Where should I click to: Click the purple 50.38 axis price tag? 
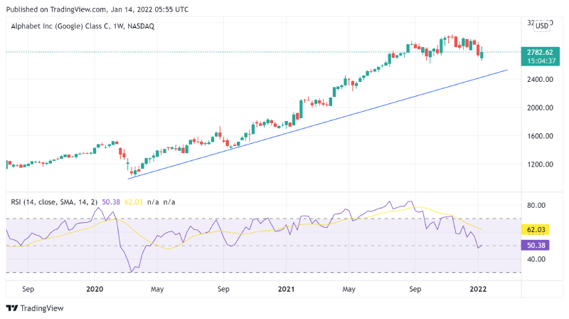(536, 245)
